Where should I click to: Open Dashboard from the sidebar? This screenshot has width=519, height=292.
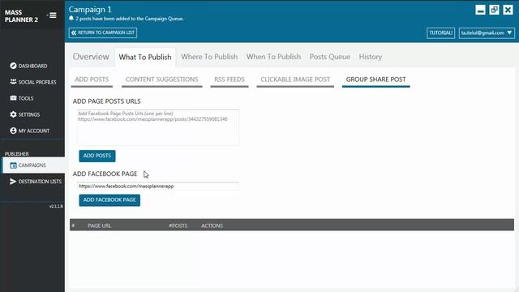click(32, 66)
